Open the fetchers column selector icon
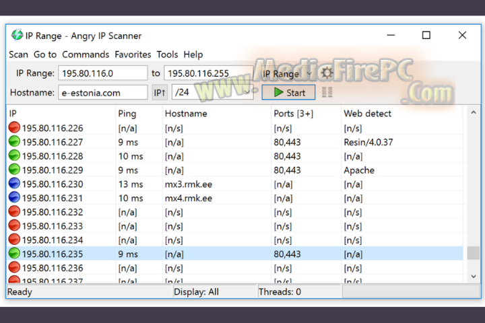 click(327, 92)
